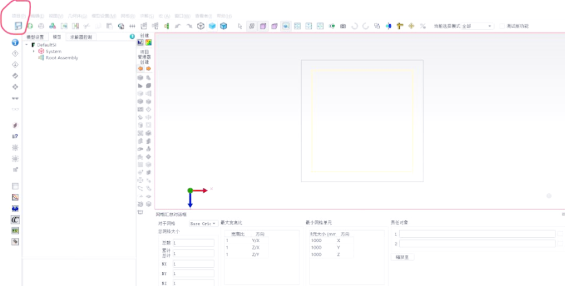The image size is (565, 286).
Task: Toggle outlined blue cube display mode
Action: (x=224, y=26)
